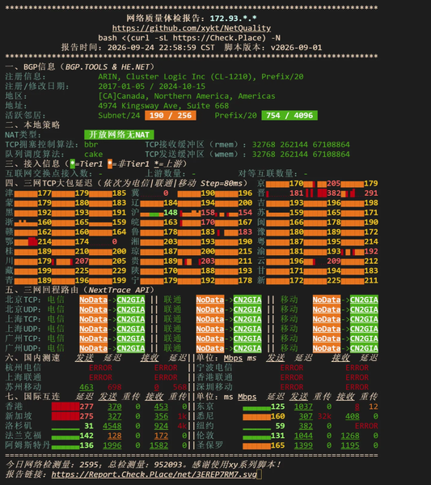The width and height of the screenshot is (431, 485).
Task: Click the BGP信息 section heading
Action: pyautogui.click(x=80, y=67)
